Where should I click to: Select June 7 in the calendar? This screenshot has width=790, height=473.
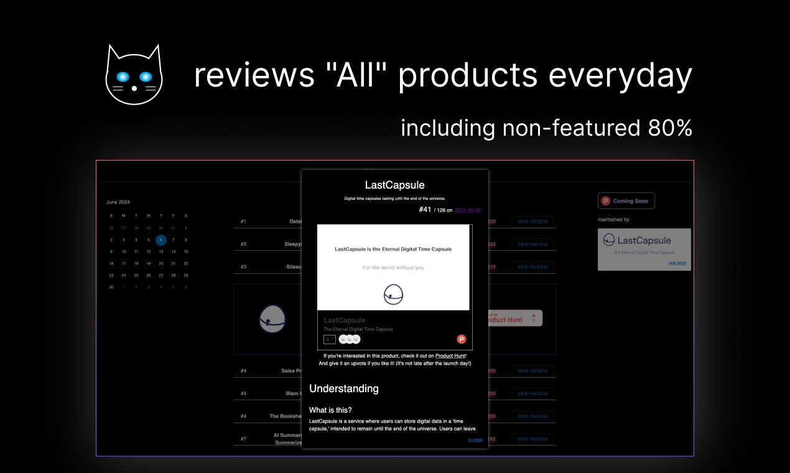pos(174,240)
